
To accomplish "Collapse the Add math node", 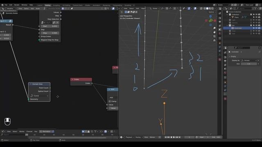I will coord(109,89).
